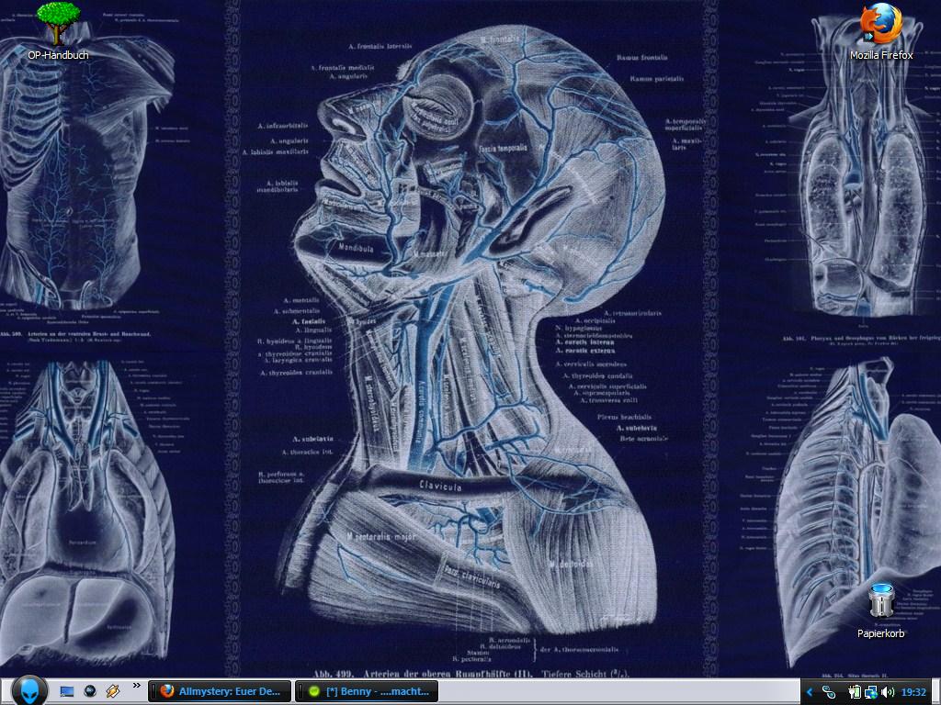Open the round dark-globe quick launch icon

pos(90,692)
